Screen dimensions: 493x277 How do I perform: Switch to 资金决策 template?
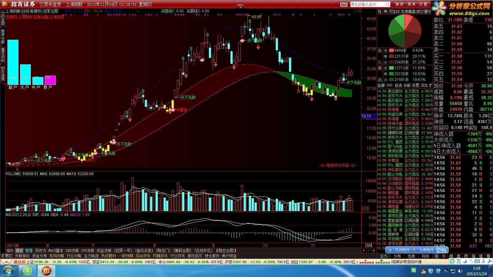tap(104, 251)
